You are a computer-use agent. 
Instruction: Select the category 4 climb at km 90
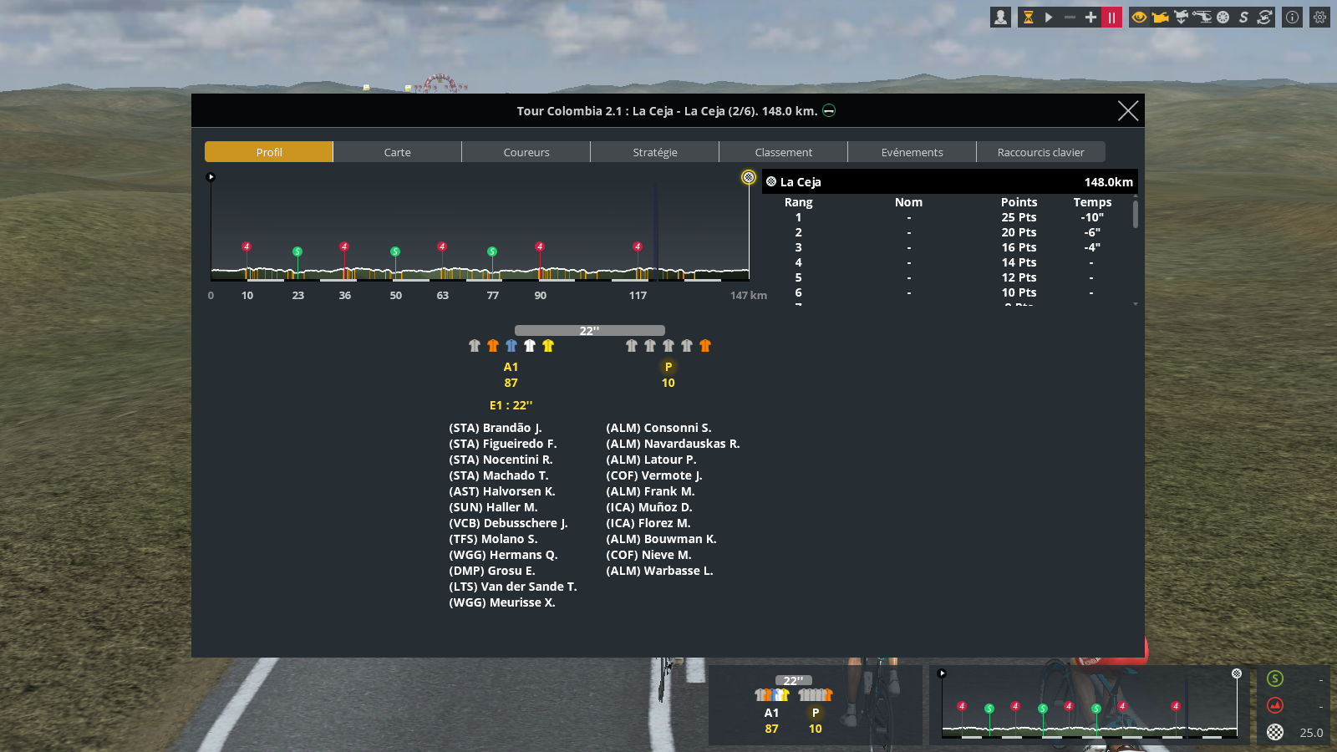click(x=540, y=246)
